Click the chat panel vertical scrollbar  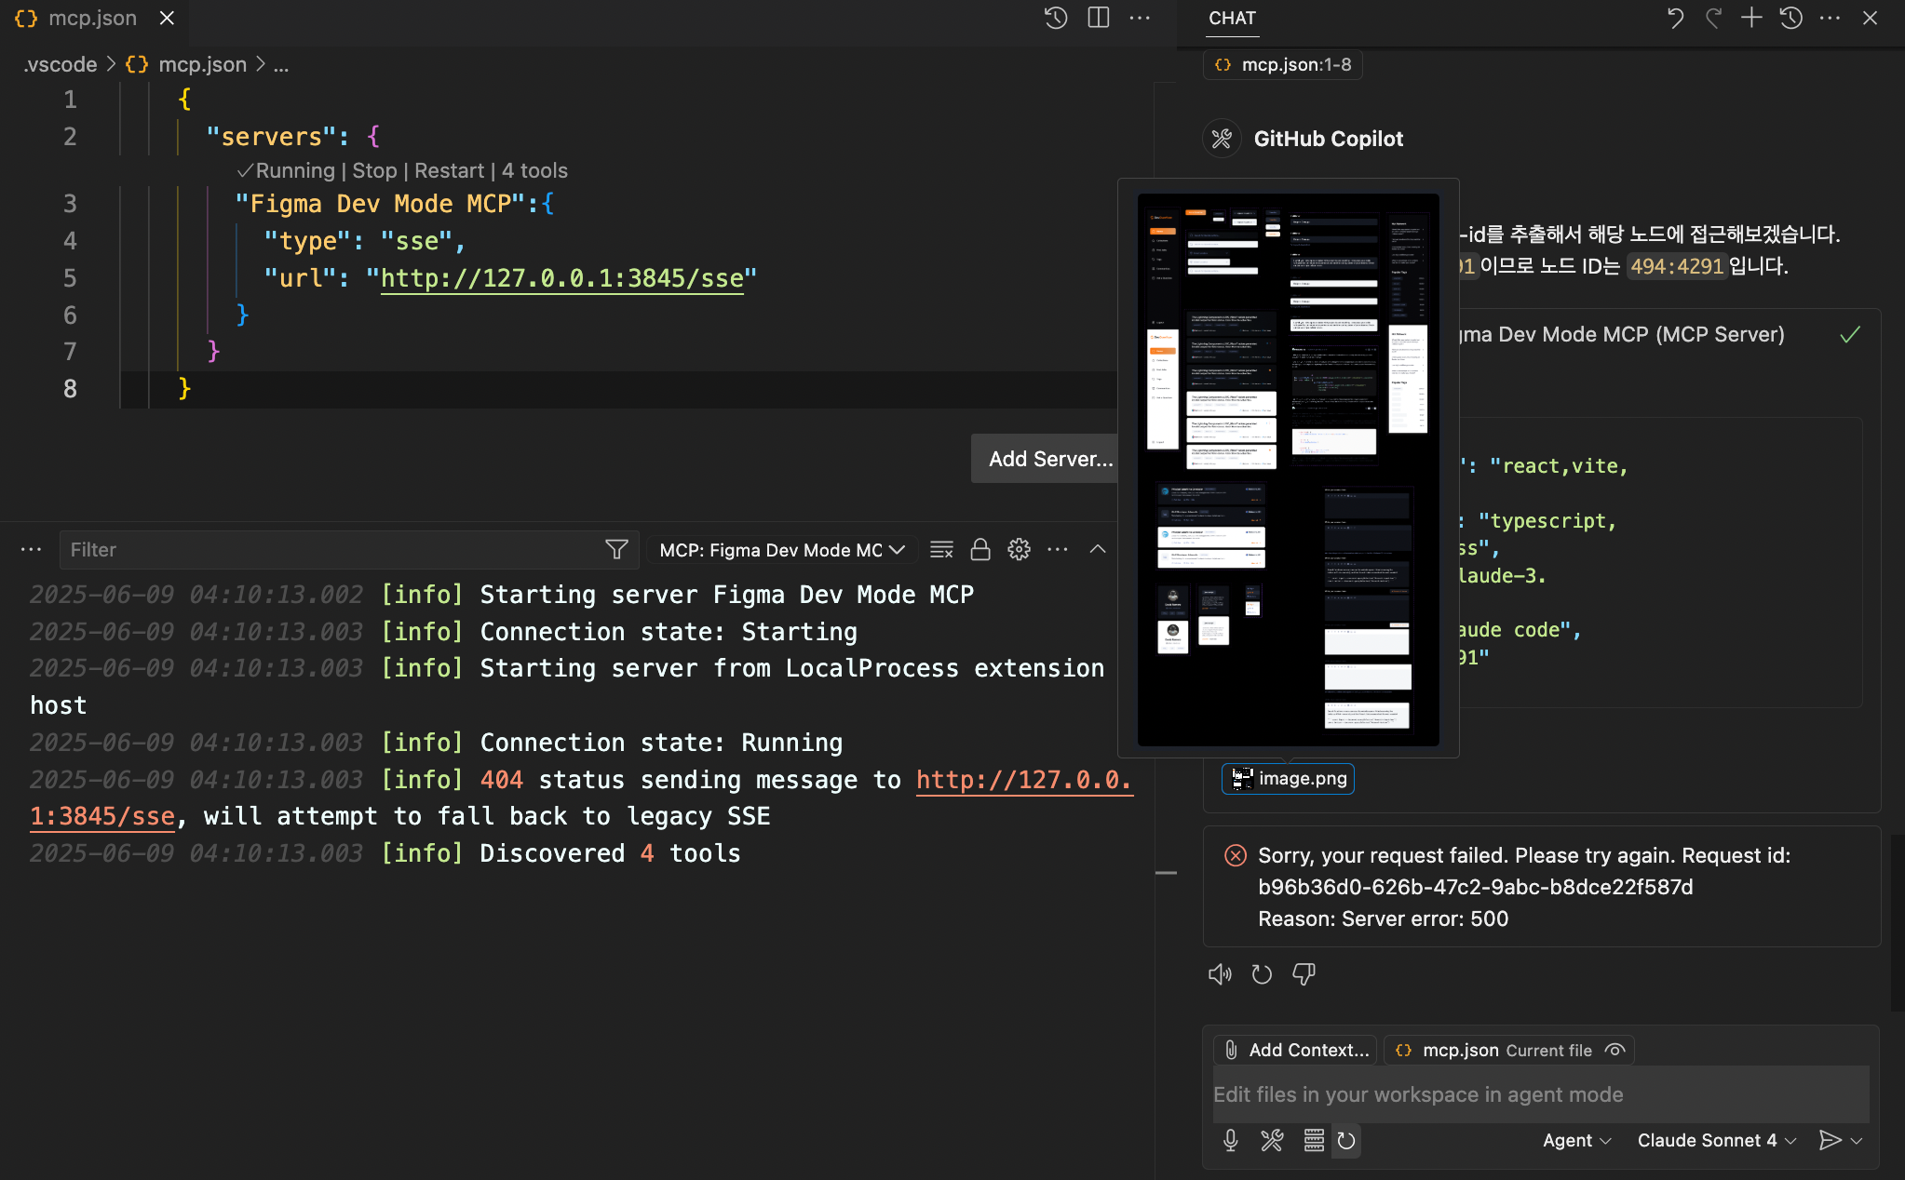pyautogui.click(x=1897, y=921)
